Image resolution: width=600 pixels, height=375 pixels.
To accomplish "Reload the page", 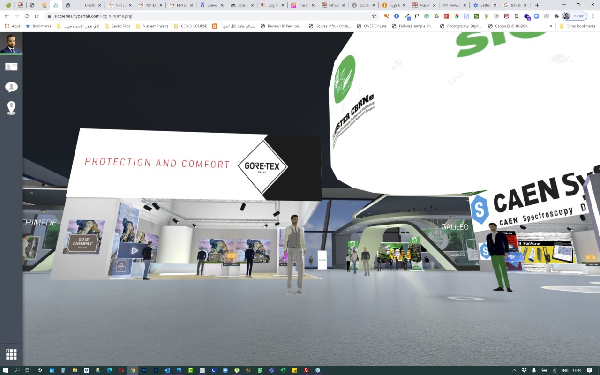I will click(x=27, y=16).
